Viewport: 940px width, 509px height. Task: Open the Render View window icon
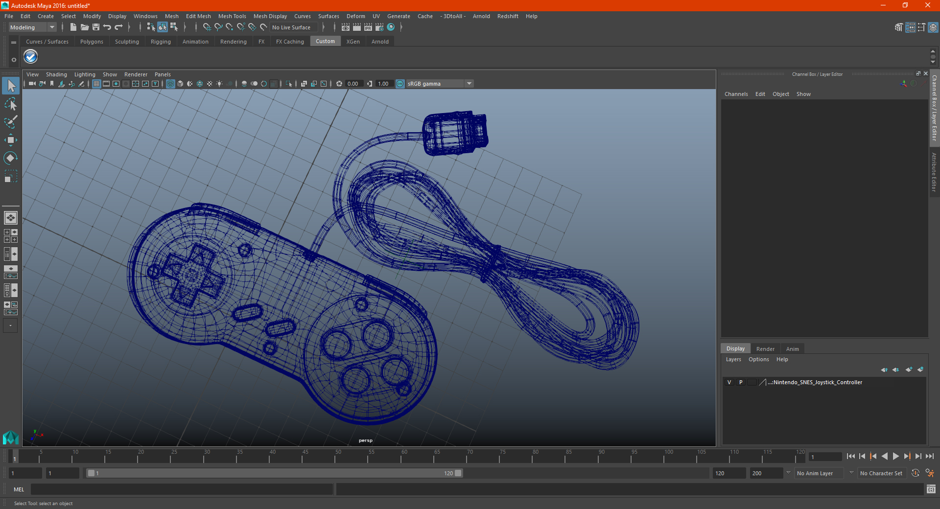(x=346, y=27)
